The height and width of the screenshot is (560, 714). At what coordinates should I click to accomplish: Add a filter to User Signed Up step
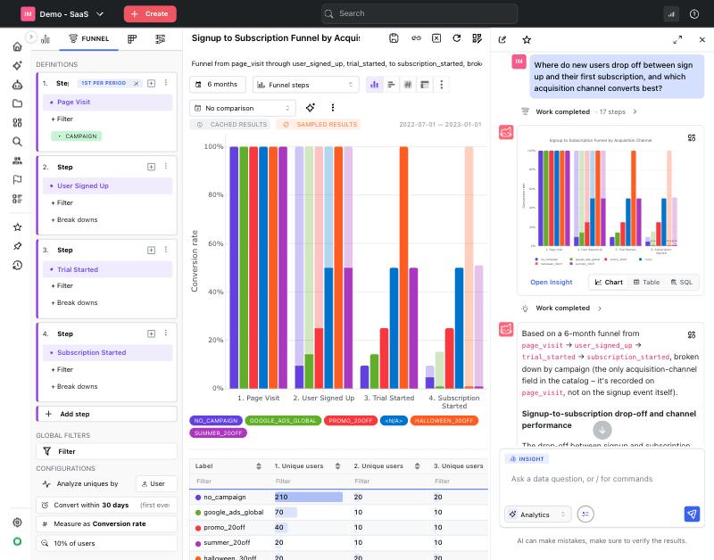(62, 203)
